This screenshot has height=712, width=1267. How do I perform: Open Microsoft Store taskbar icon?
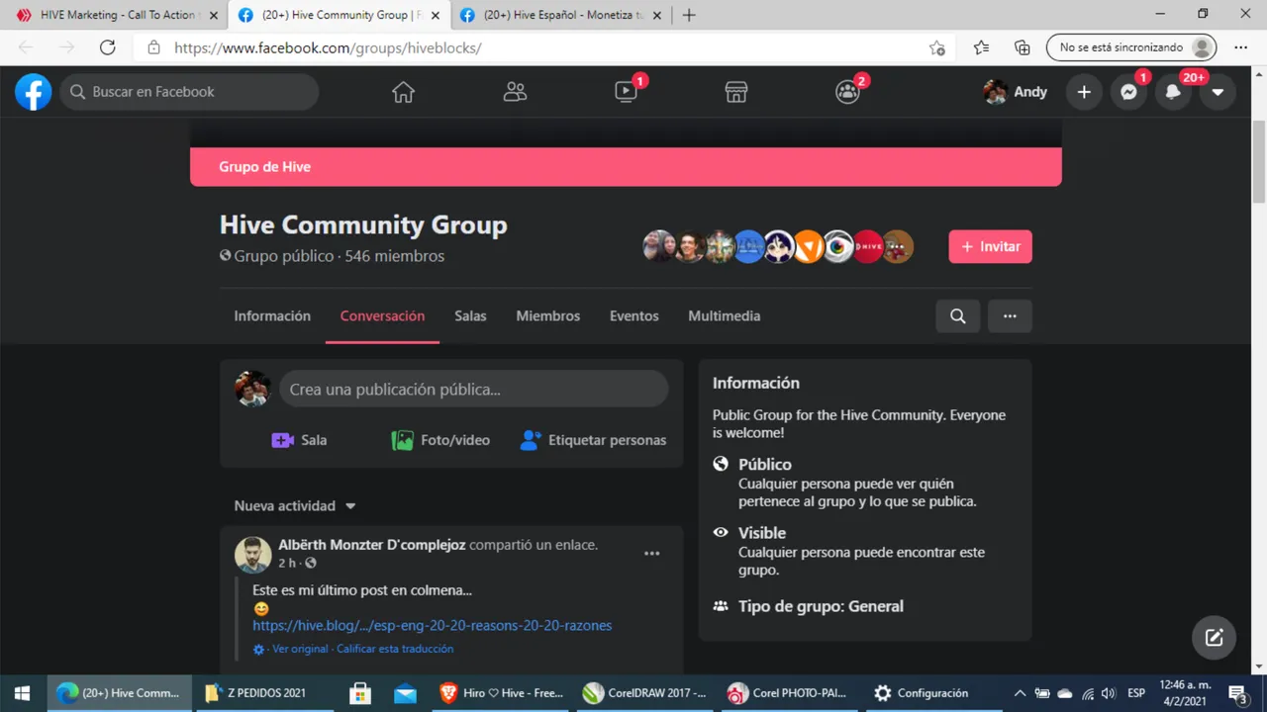point(360,693)
